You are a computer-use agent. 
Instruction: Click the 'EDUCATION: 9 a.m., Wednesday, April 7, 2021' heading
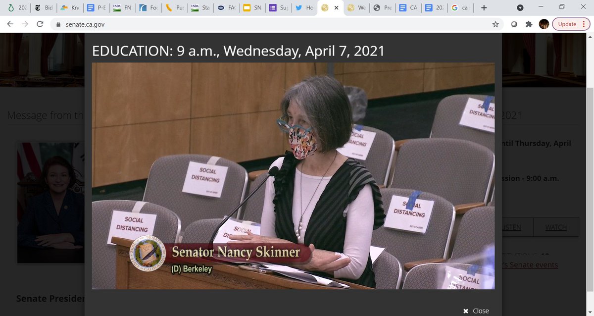pyautogui.click(x=239, y=51)
